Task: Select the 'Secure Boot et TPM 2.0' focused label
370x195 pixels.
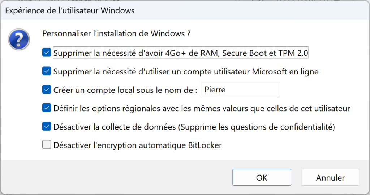Action: pyautogui.click(x=265, y=53)
